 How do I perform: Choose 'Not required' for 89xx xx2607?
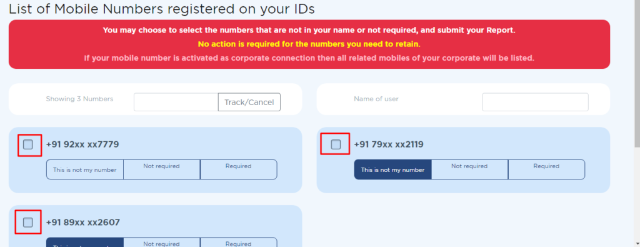162,243
